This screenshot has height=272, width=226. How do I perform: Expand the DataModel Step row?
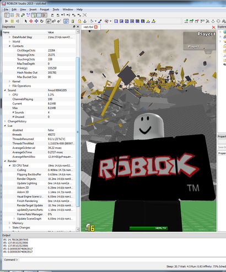[9, 37]
